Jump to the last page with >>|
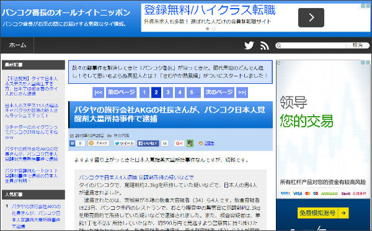Image resolution: width=372 pixels, height=231 pixels. click(x=242, y=93)
